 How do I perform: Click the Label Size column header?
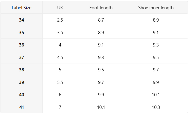click(x=22, y=8)
